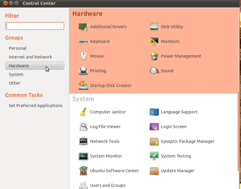Click the Network Tools icon
Screen dimensions: 241x189
click(x=83, y=141)
